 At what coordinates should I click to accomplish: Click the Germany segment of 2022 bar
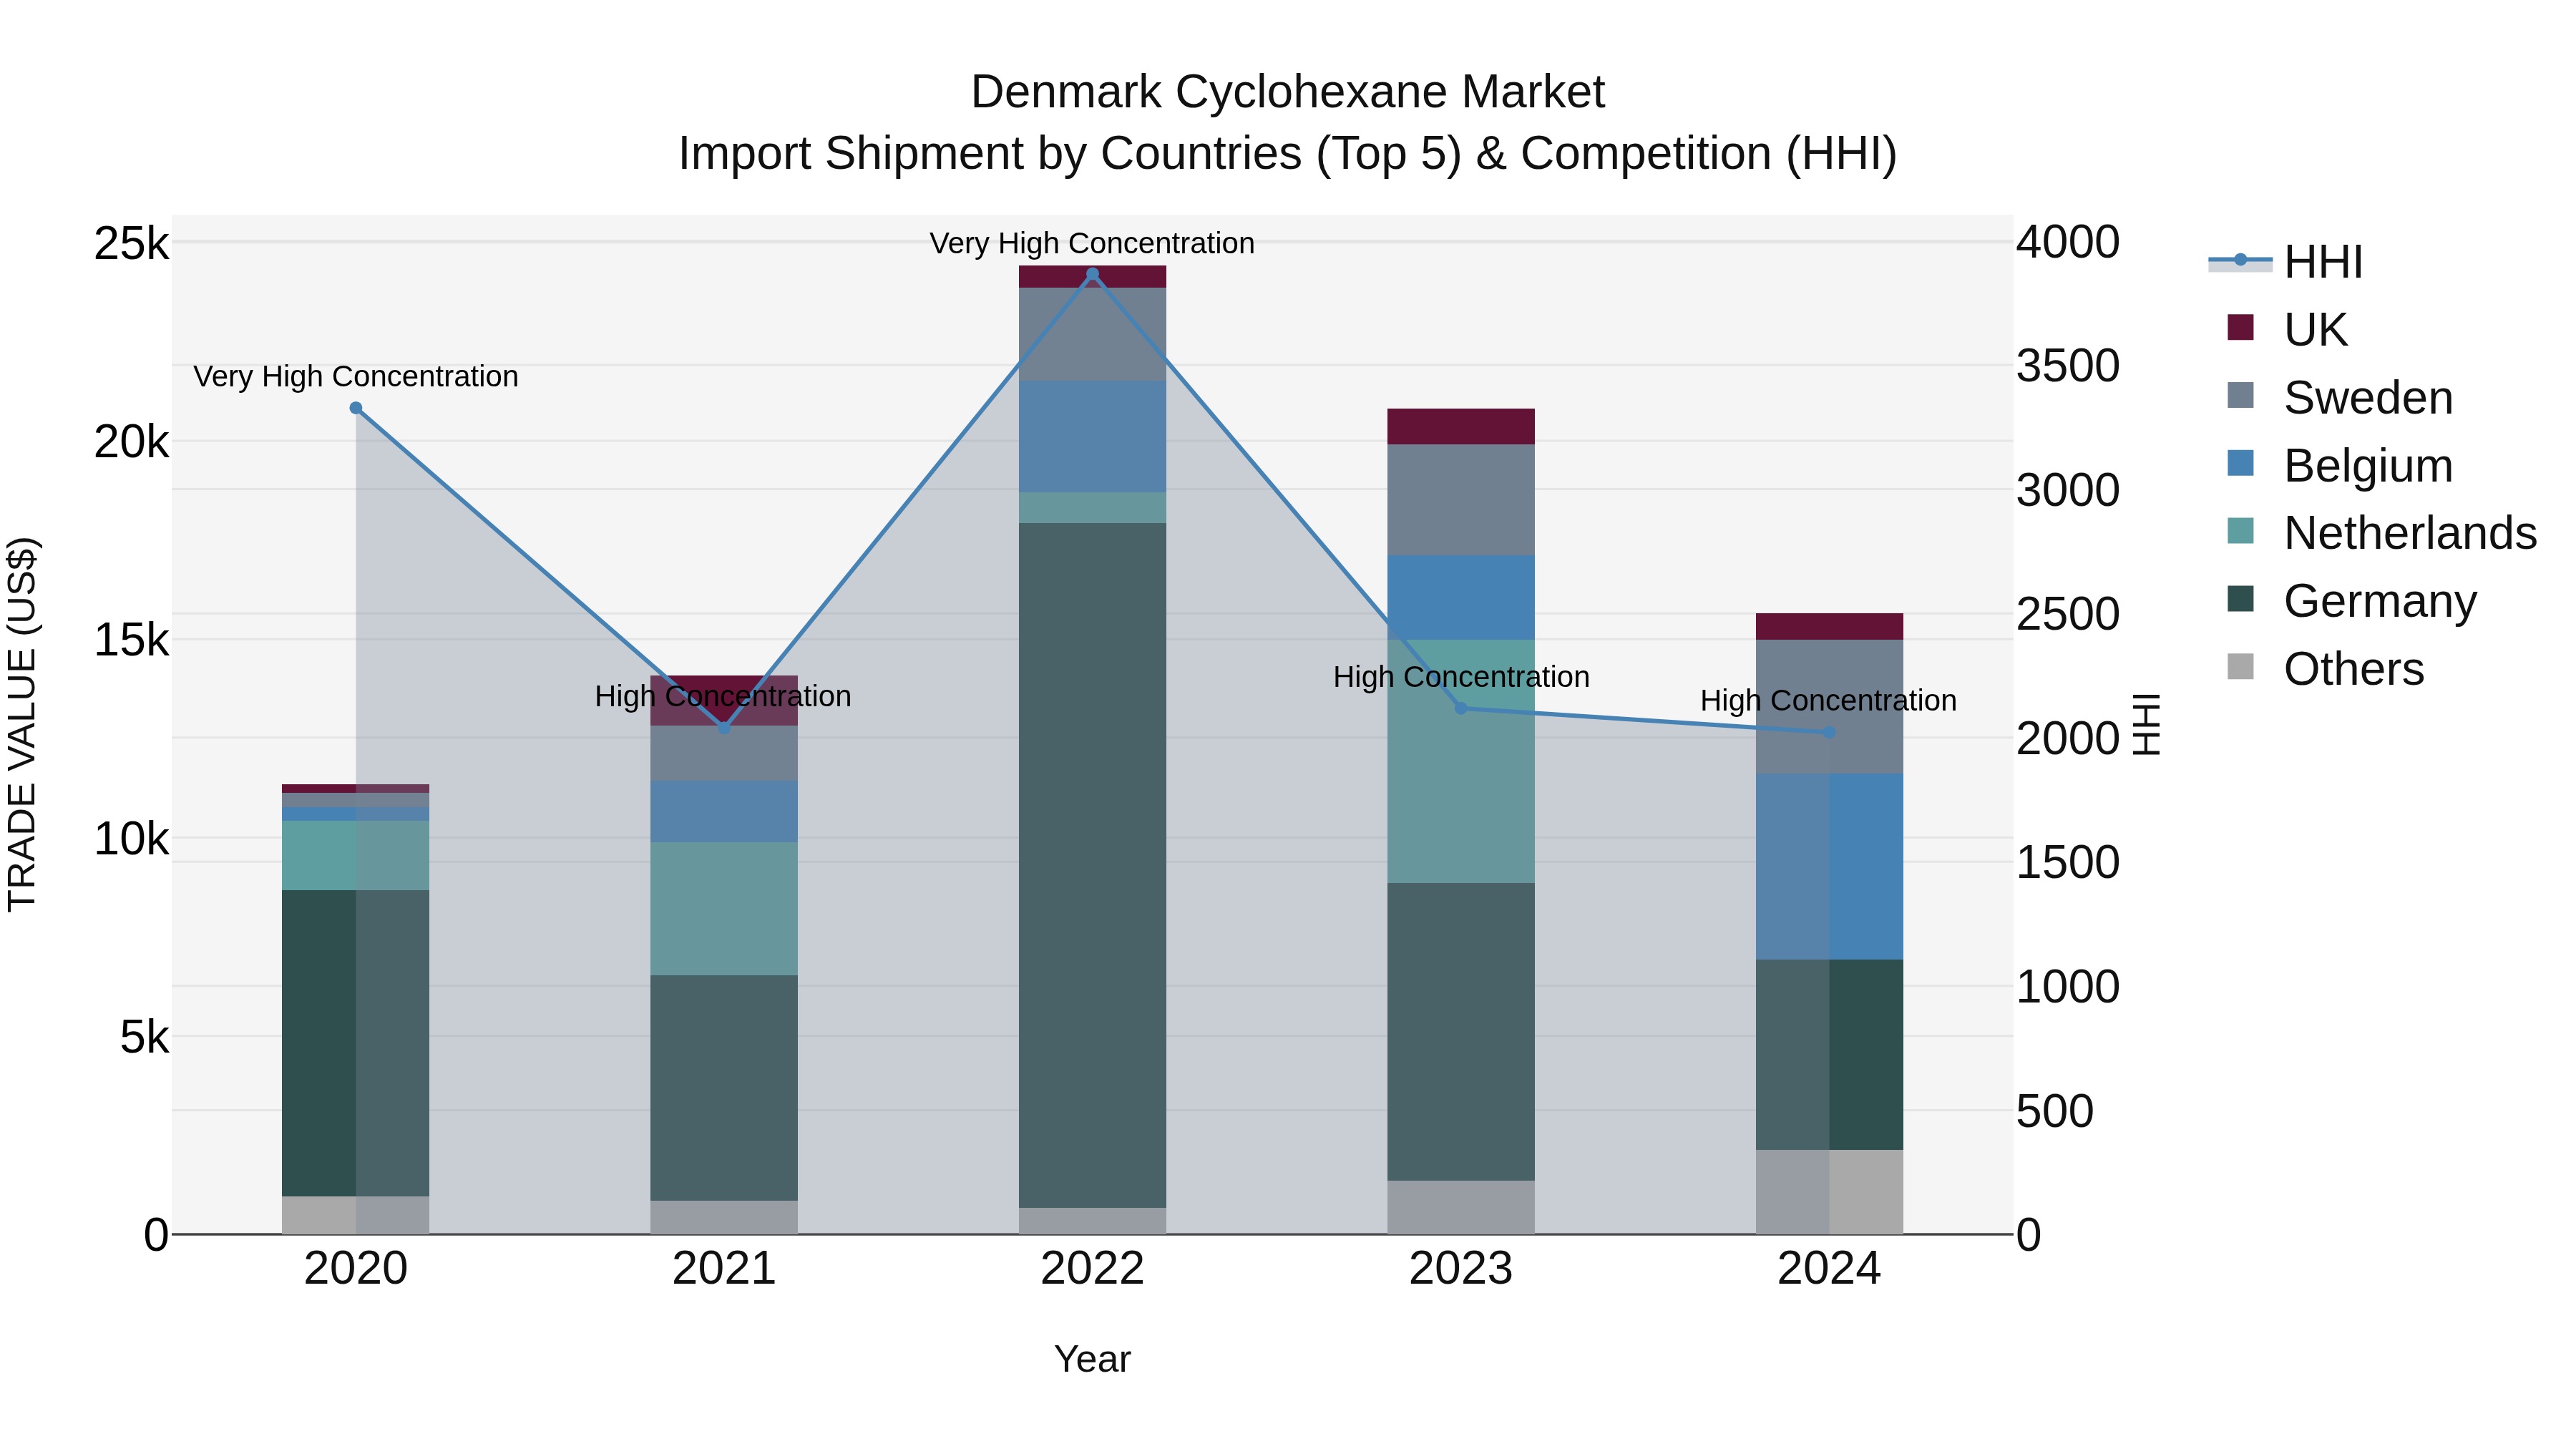pos(1092,865)
